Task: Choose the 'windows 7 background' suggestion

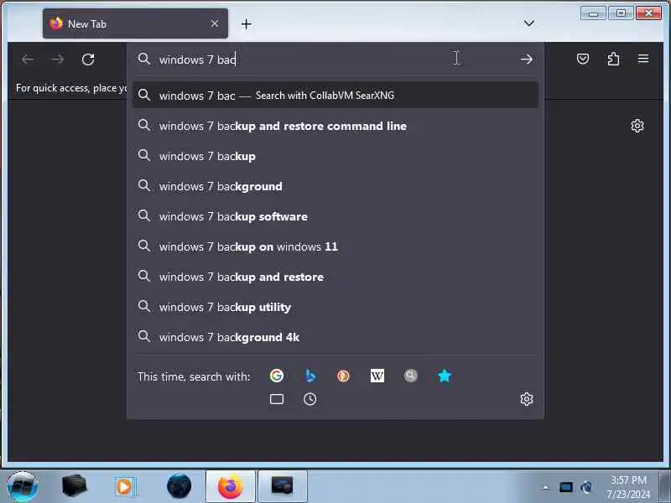Action: click(x=335, y=186)
